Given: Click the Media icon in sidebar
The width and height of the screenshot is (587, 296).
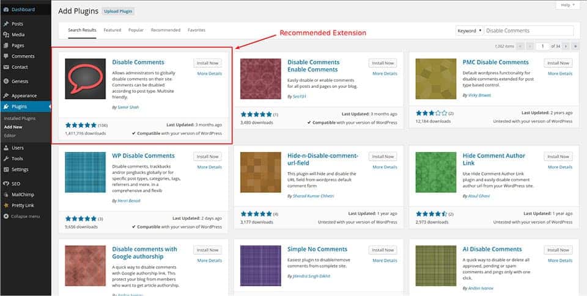Looking at the screenshot, I should (6, 35).
